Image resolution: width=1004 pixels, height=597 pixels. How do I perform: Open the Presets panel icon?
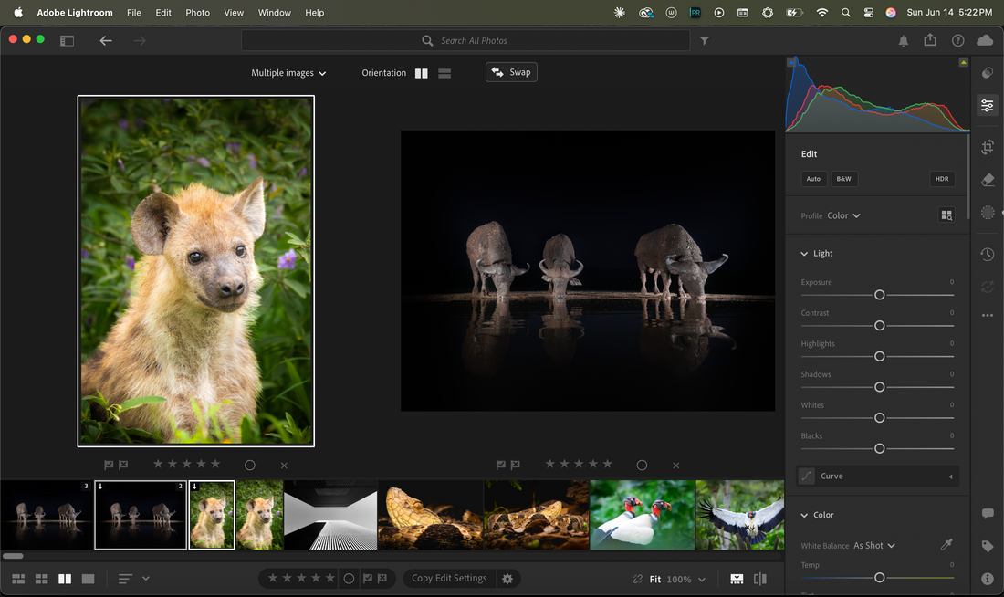pos(988,73)
